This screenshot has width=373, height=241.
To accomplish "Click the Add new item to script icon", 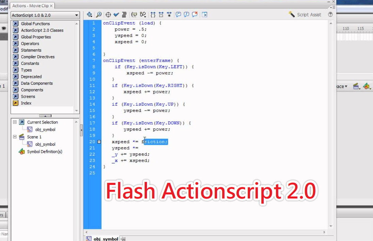I will (90, 15).
